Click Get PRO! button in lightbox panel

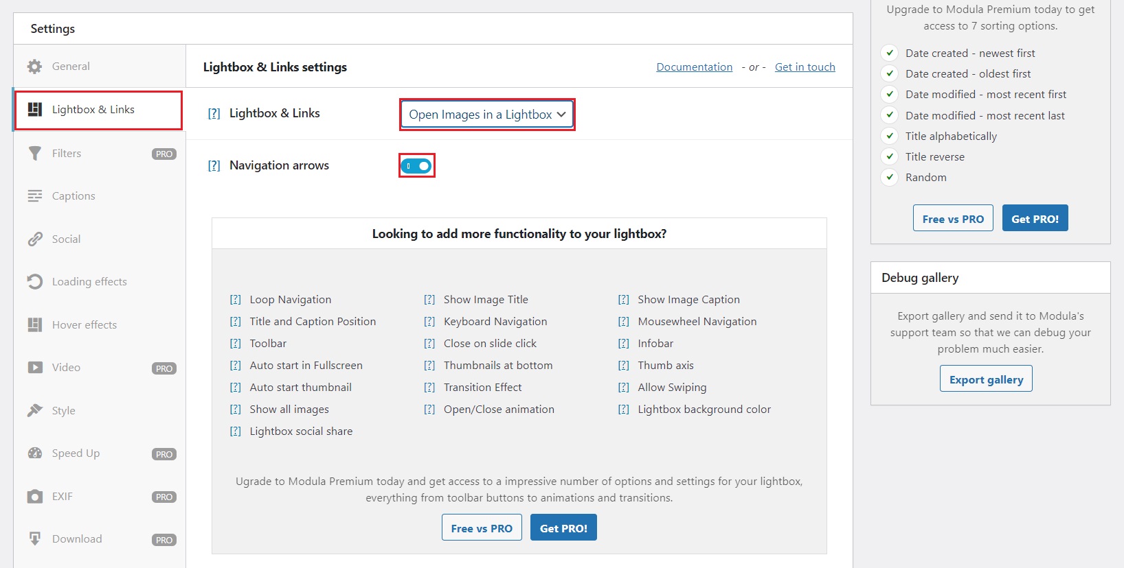[563, 528]
